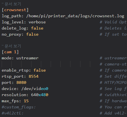Click the false value of no_proxy
The height and width of the screenshot is (117, 127).
click(x=32, y=34)
